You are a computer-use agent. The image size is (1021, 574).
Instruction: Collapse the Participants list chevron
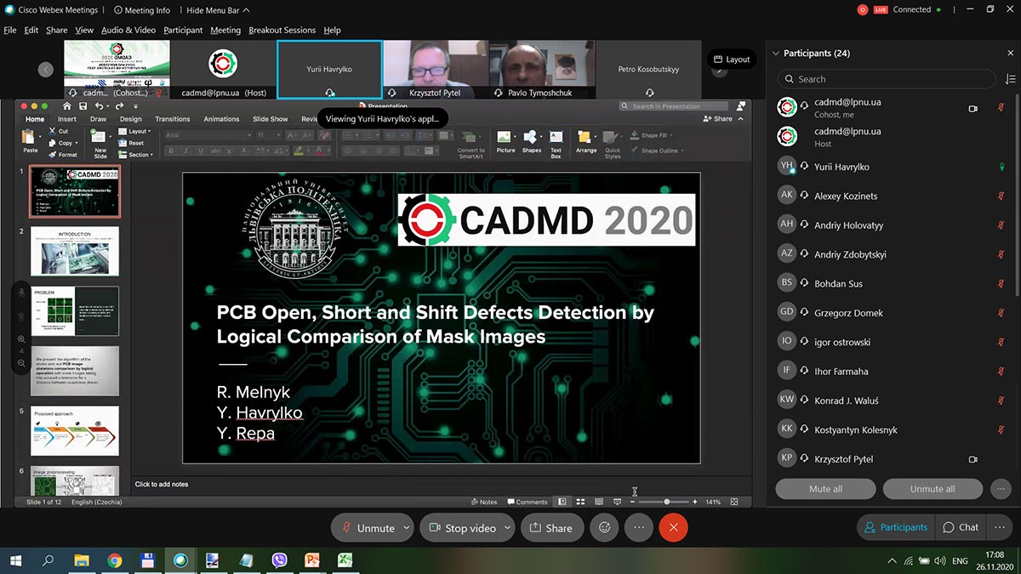[774, 53]
